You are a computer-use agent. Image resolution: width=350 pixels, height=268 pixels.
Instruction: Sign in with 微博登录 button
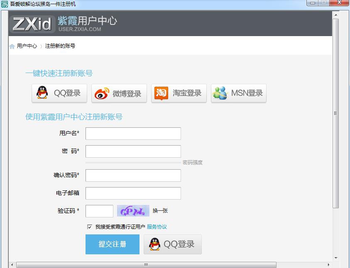tap(119, 93)
